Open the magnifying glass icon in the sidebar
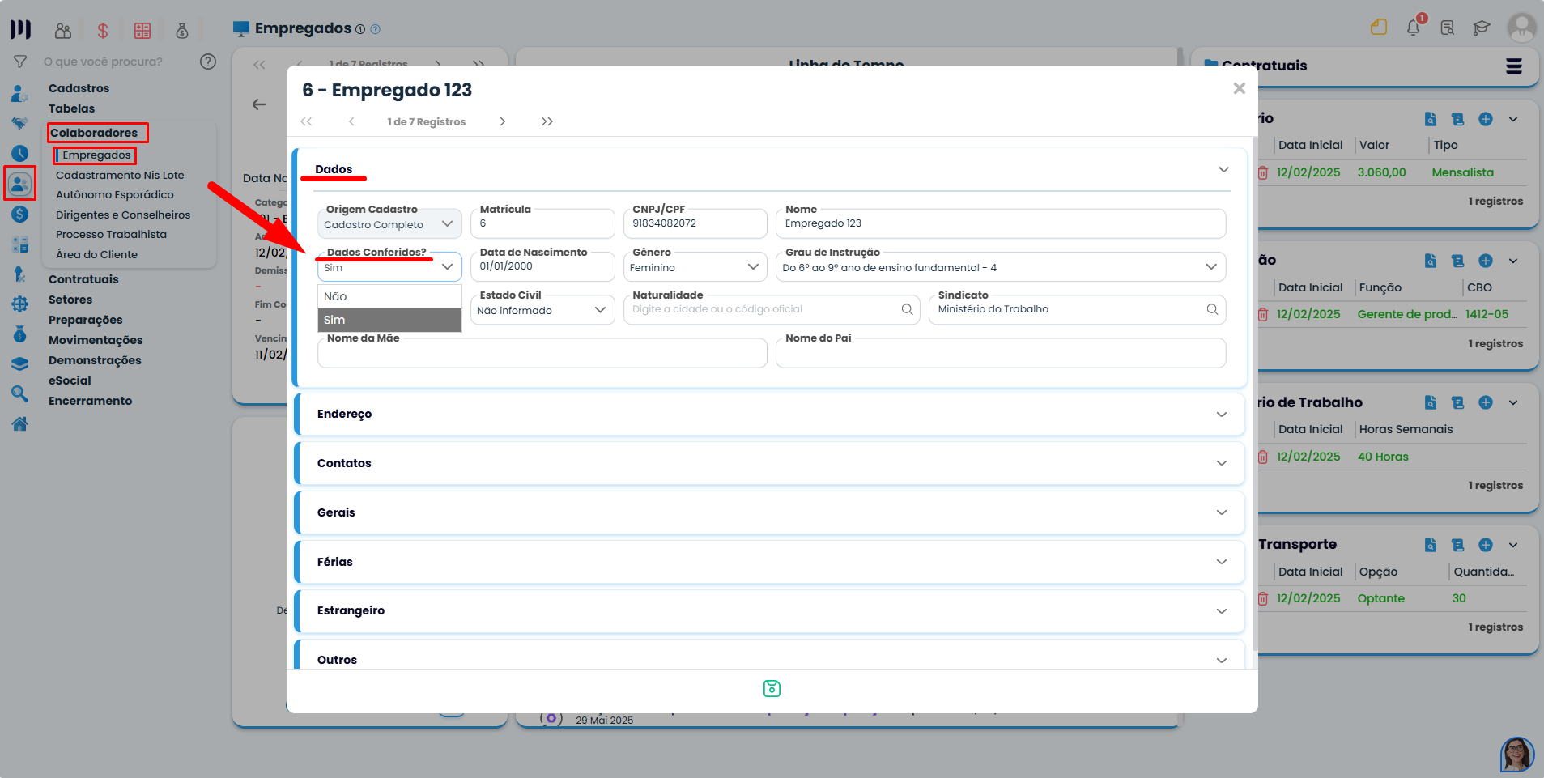1544x778 pixels. click(x=20, y=393)
